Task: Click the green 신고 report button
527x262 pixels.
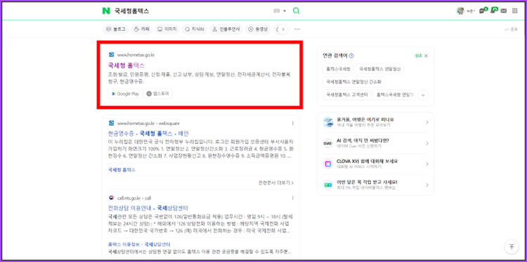Action: (x=418, y=55)
